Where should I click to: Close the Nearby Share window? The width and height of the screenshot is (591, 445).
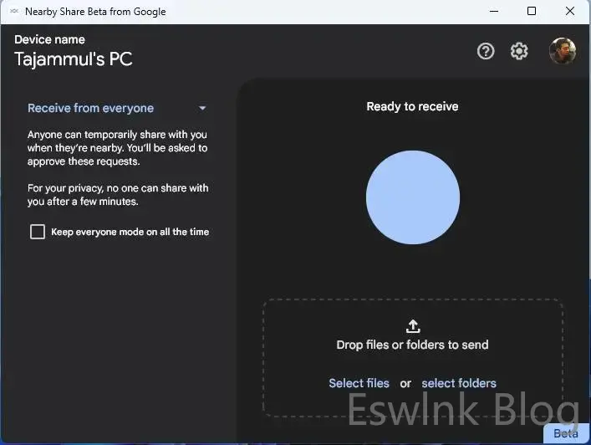pyautogui.click(x=570, y=12)
